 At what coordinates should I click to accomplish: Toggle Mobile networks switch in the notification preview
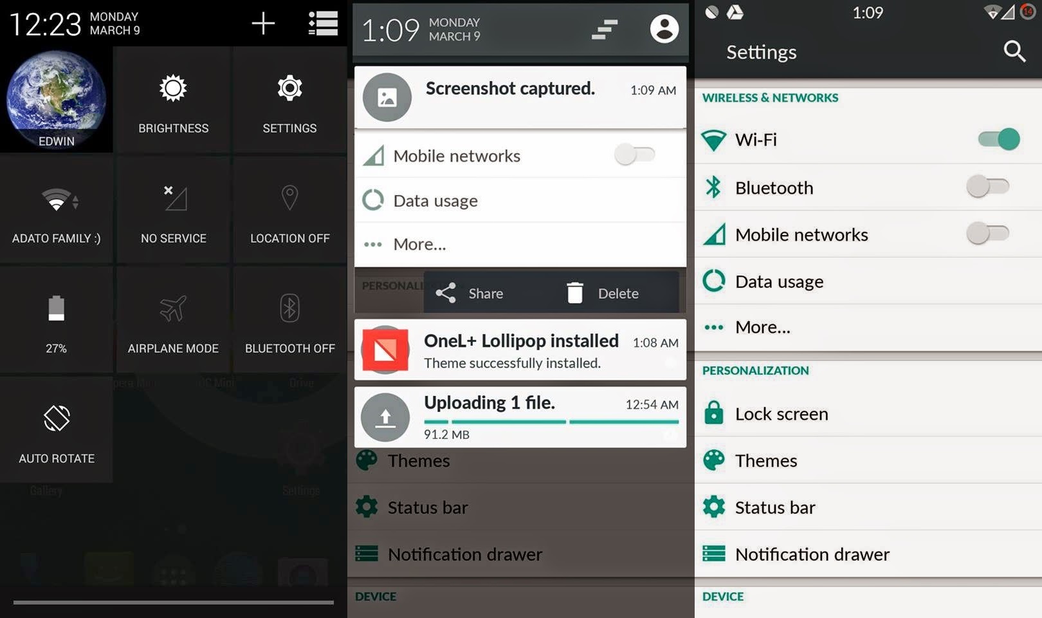click(x=634, y=154)
